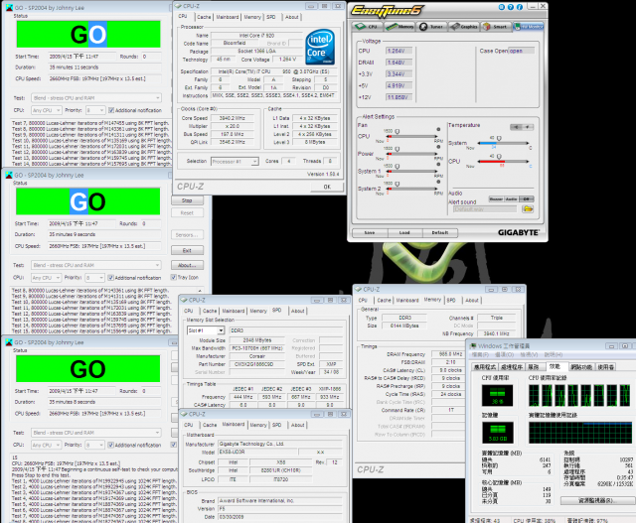Image resolution: width=636 pixels, height=523 pixels.
Task: Click the Gigabyte Technology Co., Ltd. manufacturer field
Action: [x=280, y=444]
